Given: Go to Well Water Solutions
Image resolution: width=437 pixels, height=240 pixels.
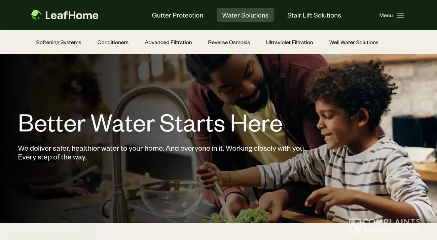Looking at the screenshot, I should point(354,42).
